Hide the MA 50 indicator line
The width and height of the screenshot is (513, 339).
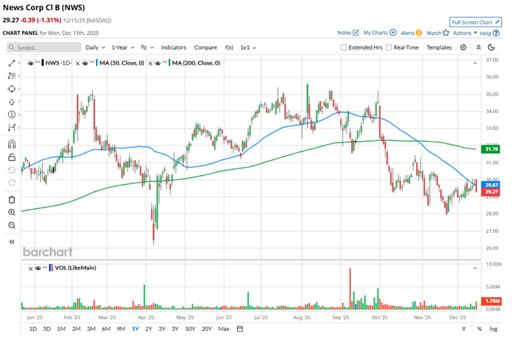coord(84,63)
